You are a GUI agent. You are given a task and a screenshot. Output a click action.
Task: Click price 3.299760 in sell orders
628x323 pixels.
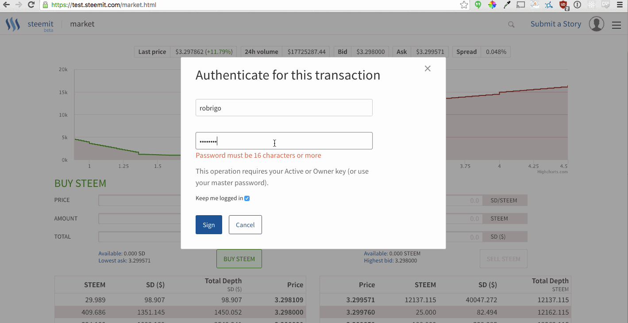tap(361, 312)
